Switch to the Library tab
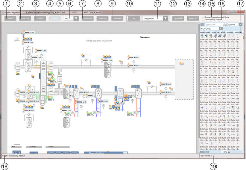 (x=213, y=32)
